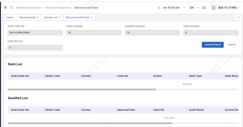Expand the tab list chevron
243x127 pixels.
tap(239, 17)
